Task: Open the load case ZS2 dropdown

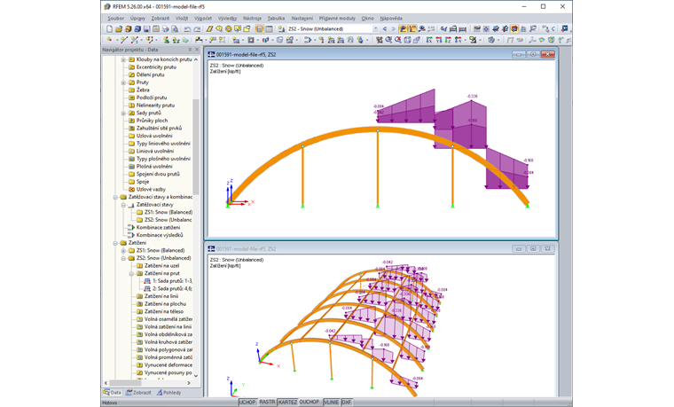Action: click(375, 28)
